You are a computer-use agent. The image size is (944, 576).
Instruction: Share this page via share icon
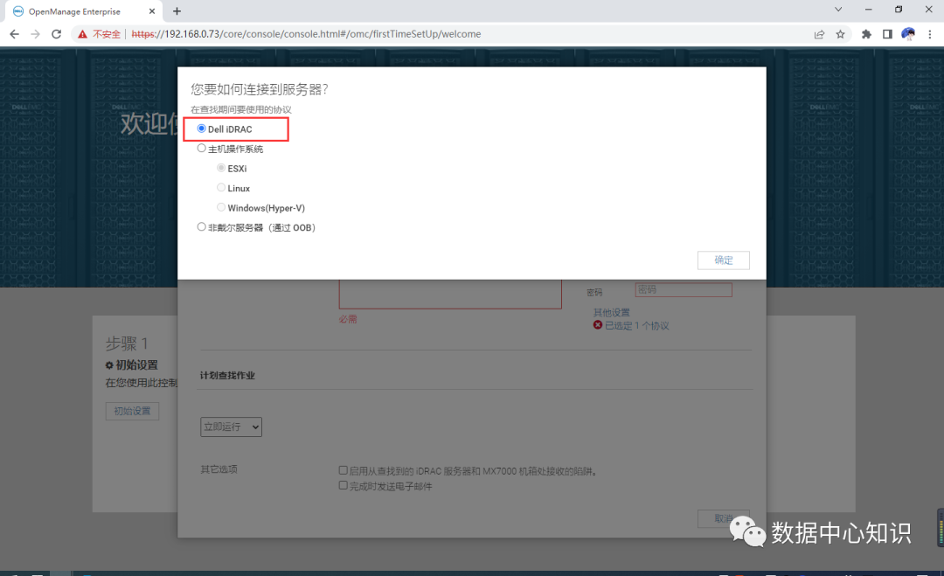pos(819,34)
